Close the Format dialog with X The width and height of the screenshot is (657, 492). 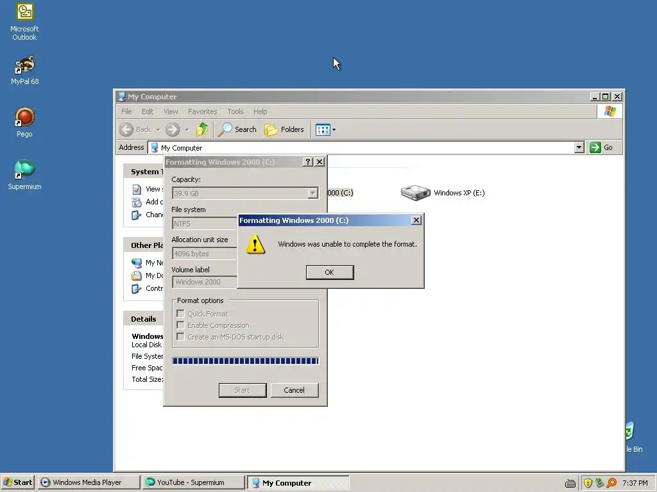pyautogui.click(x=320, y=162)
